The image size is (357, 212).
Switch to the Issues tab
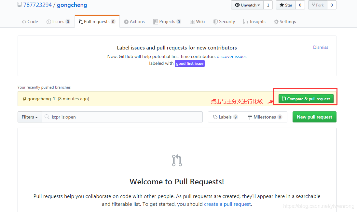point(58,21)
